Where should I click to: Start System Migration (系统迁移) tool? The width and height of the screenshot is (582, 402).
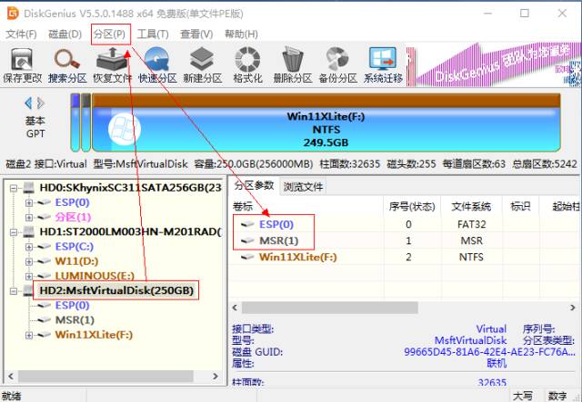pyautogui.click(x=383, y=65)
